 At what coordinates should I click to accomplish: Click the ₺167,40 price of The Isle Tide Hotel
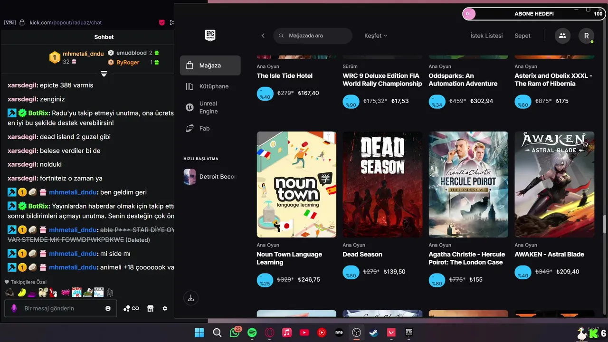(308, 93)
